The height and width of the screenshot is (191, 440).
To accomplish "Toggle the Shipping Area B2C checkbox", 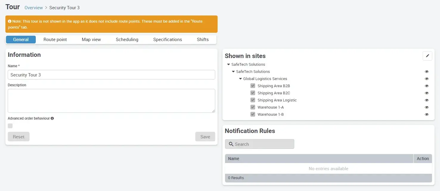I will (x=253, y=93).
